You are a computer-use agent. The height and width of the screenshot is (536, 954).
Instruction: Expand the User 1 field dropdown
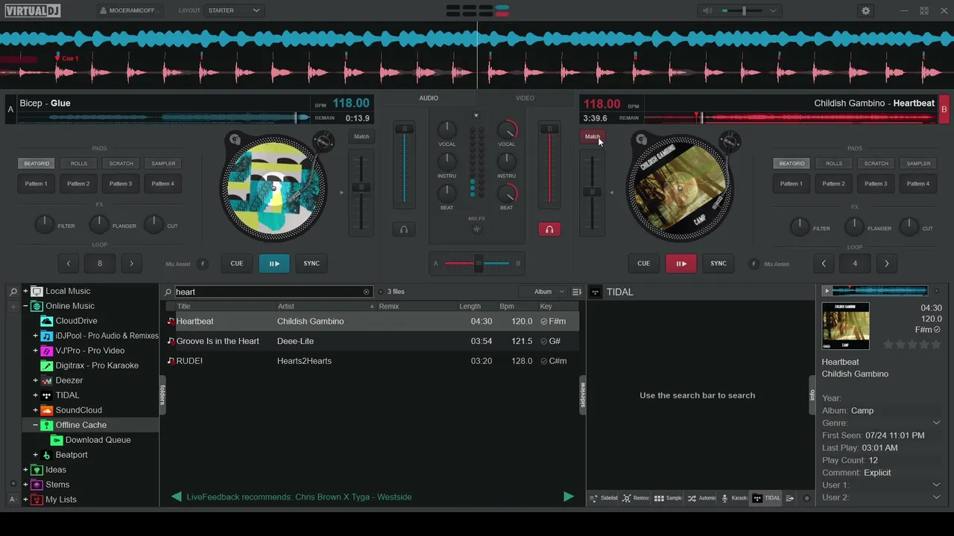[x=936, y=485]
